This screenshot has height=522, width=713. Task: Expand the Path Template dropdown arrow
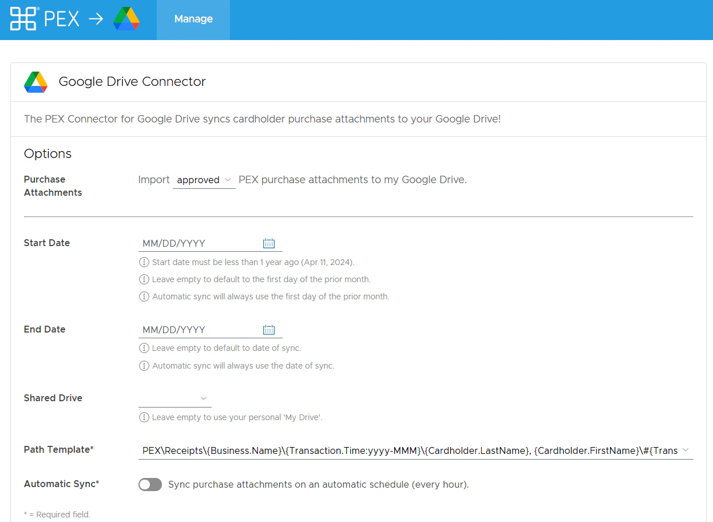point(686,450)
